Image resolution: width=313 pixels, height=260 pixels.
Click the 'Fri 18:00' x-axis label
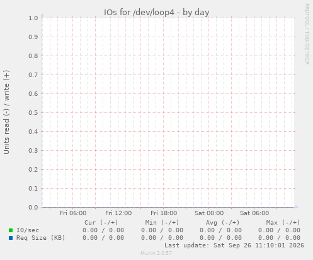coord(164,213)
